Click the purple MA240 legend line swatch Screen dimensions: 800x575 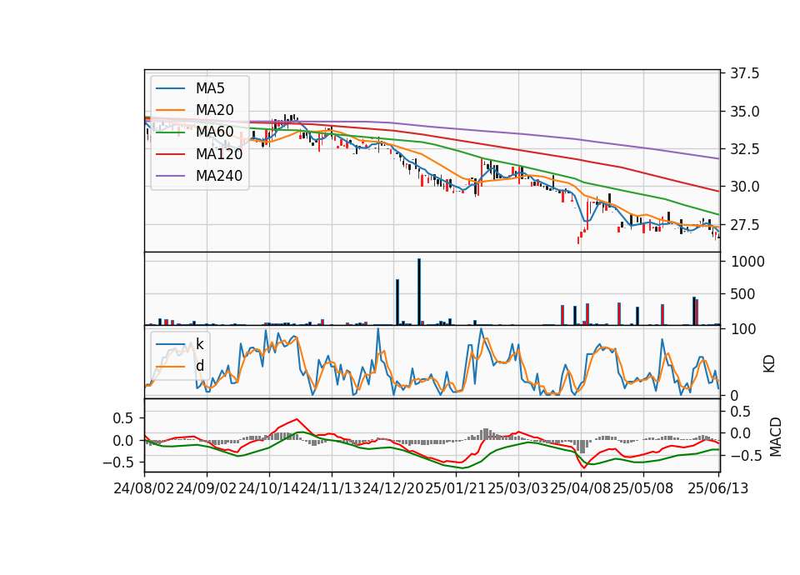(170, 177)
